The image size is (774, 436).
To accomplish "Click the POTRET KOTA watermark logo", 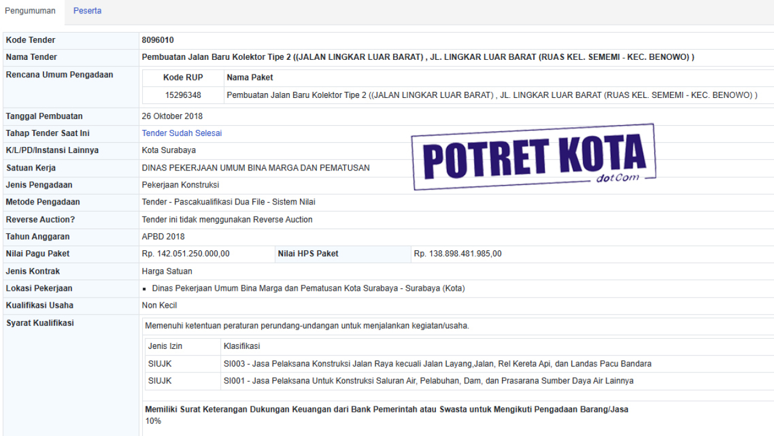I will click(x=533, y=157).
